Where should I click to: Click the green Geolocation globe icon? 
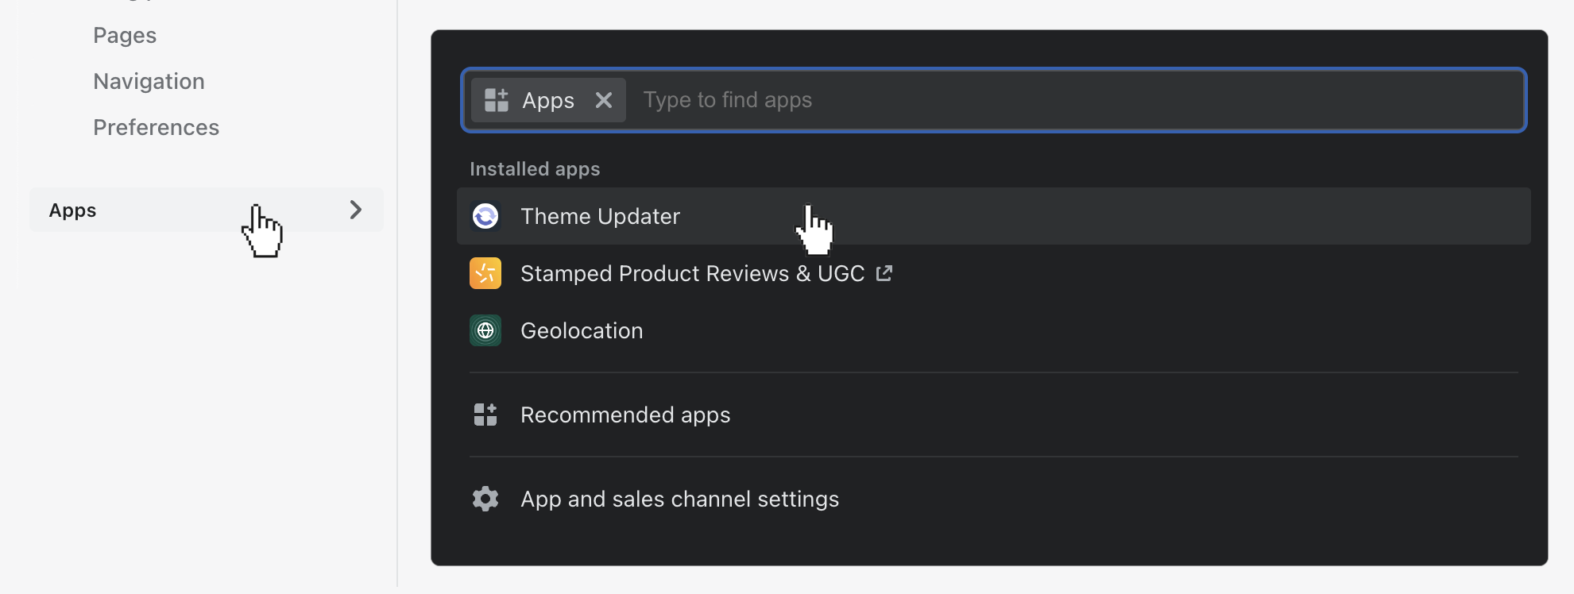click(485, 330)
